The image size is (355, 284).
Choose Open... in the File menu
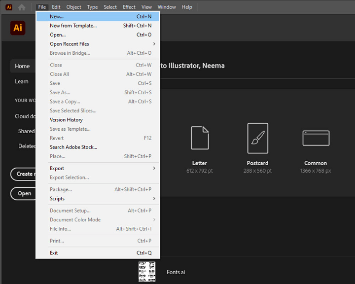click(x=98, y=35)
